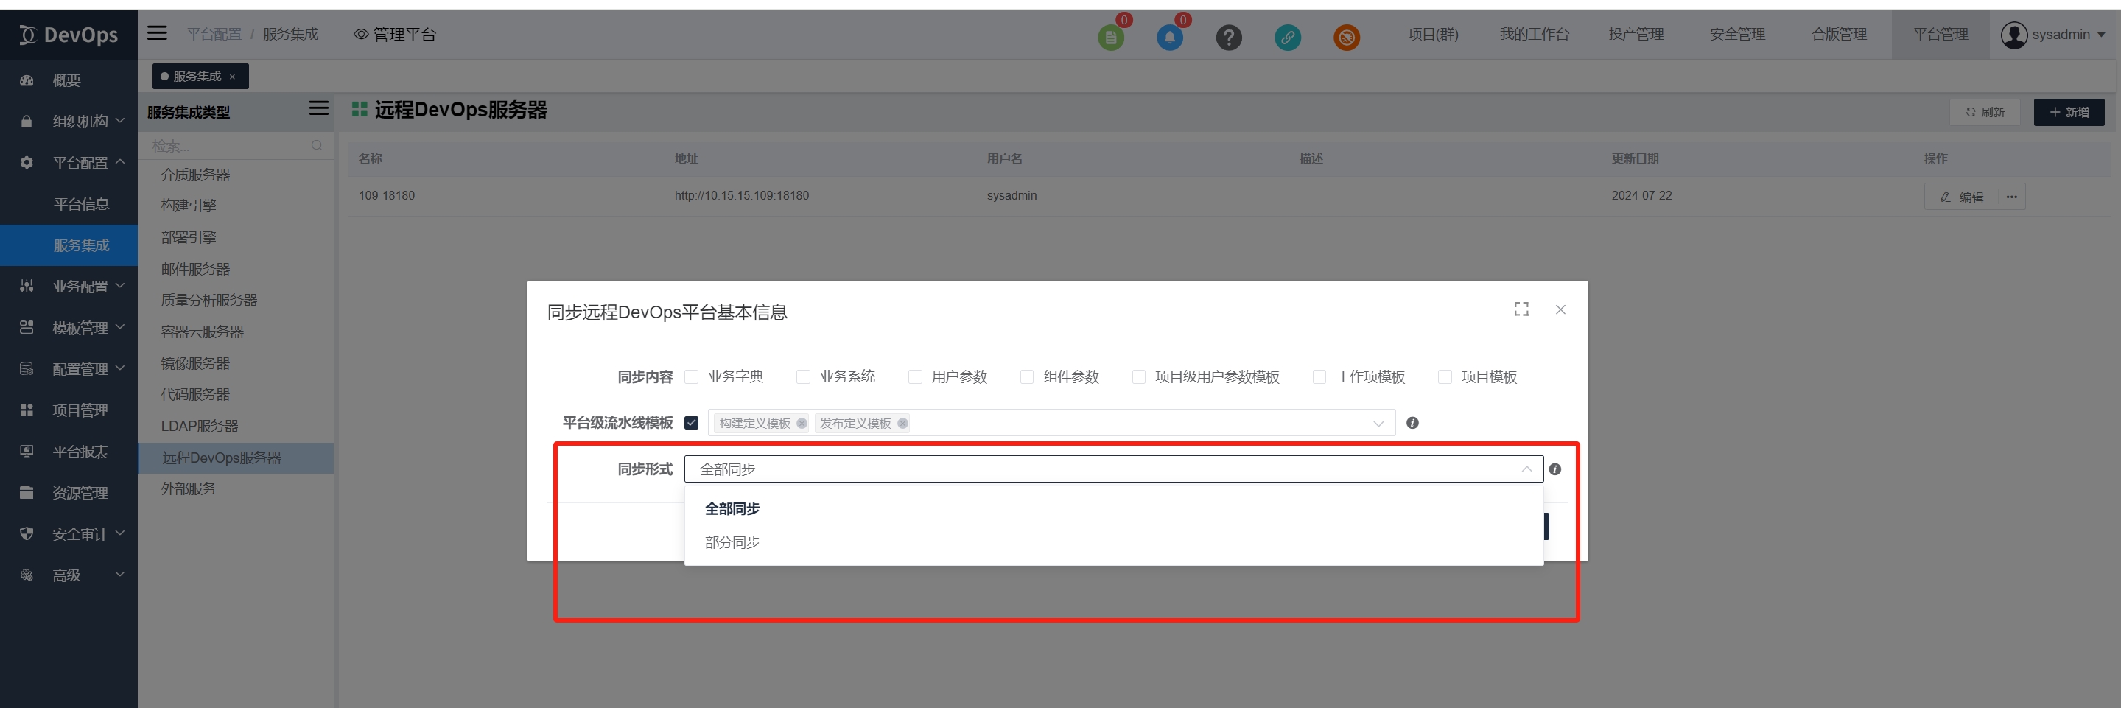Remove the 发布定义模板 tag

tap(902, 423)
